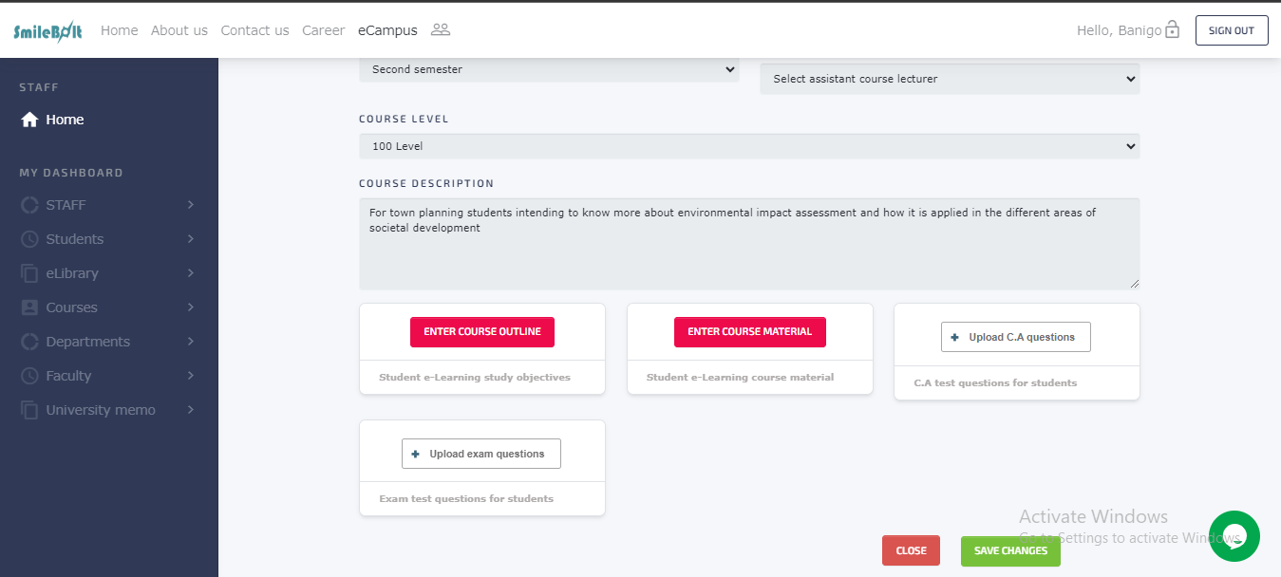Image resolution: width=1281 pixels, height=577 pixels.
Task: Open the Second semester dropdown
Action: coord(549,69)
